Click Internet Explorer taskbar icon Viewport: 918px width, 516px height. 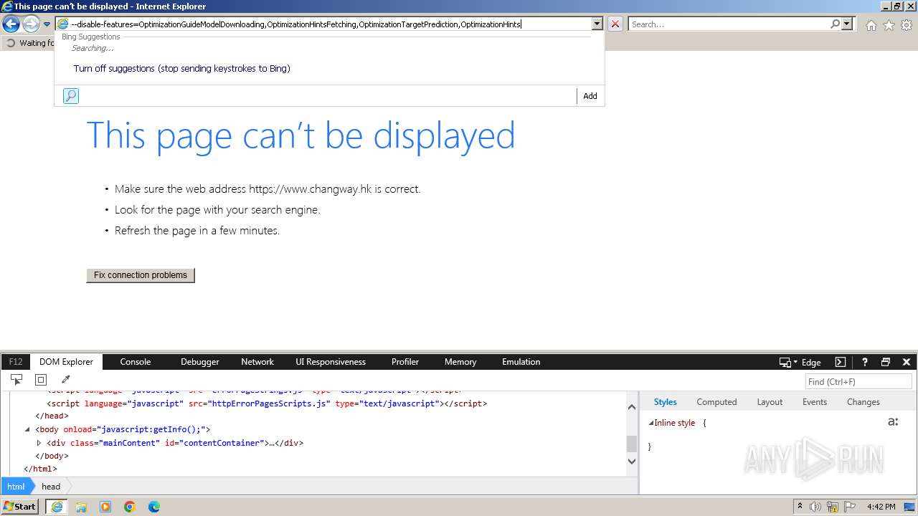click(x=56, y=507)
